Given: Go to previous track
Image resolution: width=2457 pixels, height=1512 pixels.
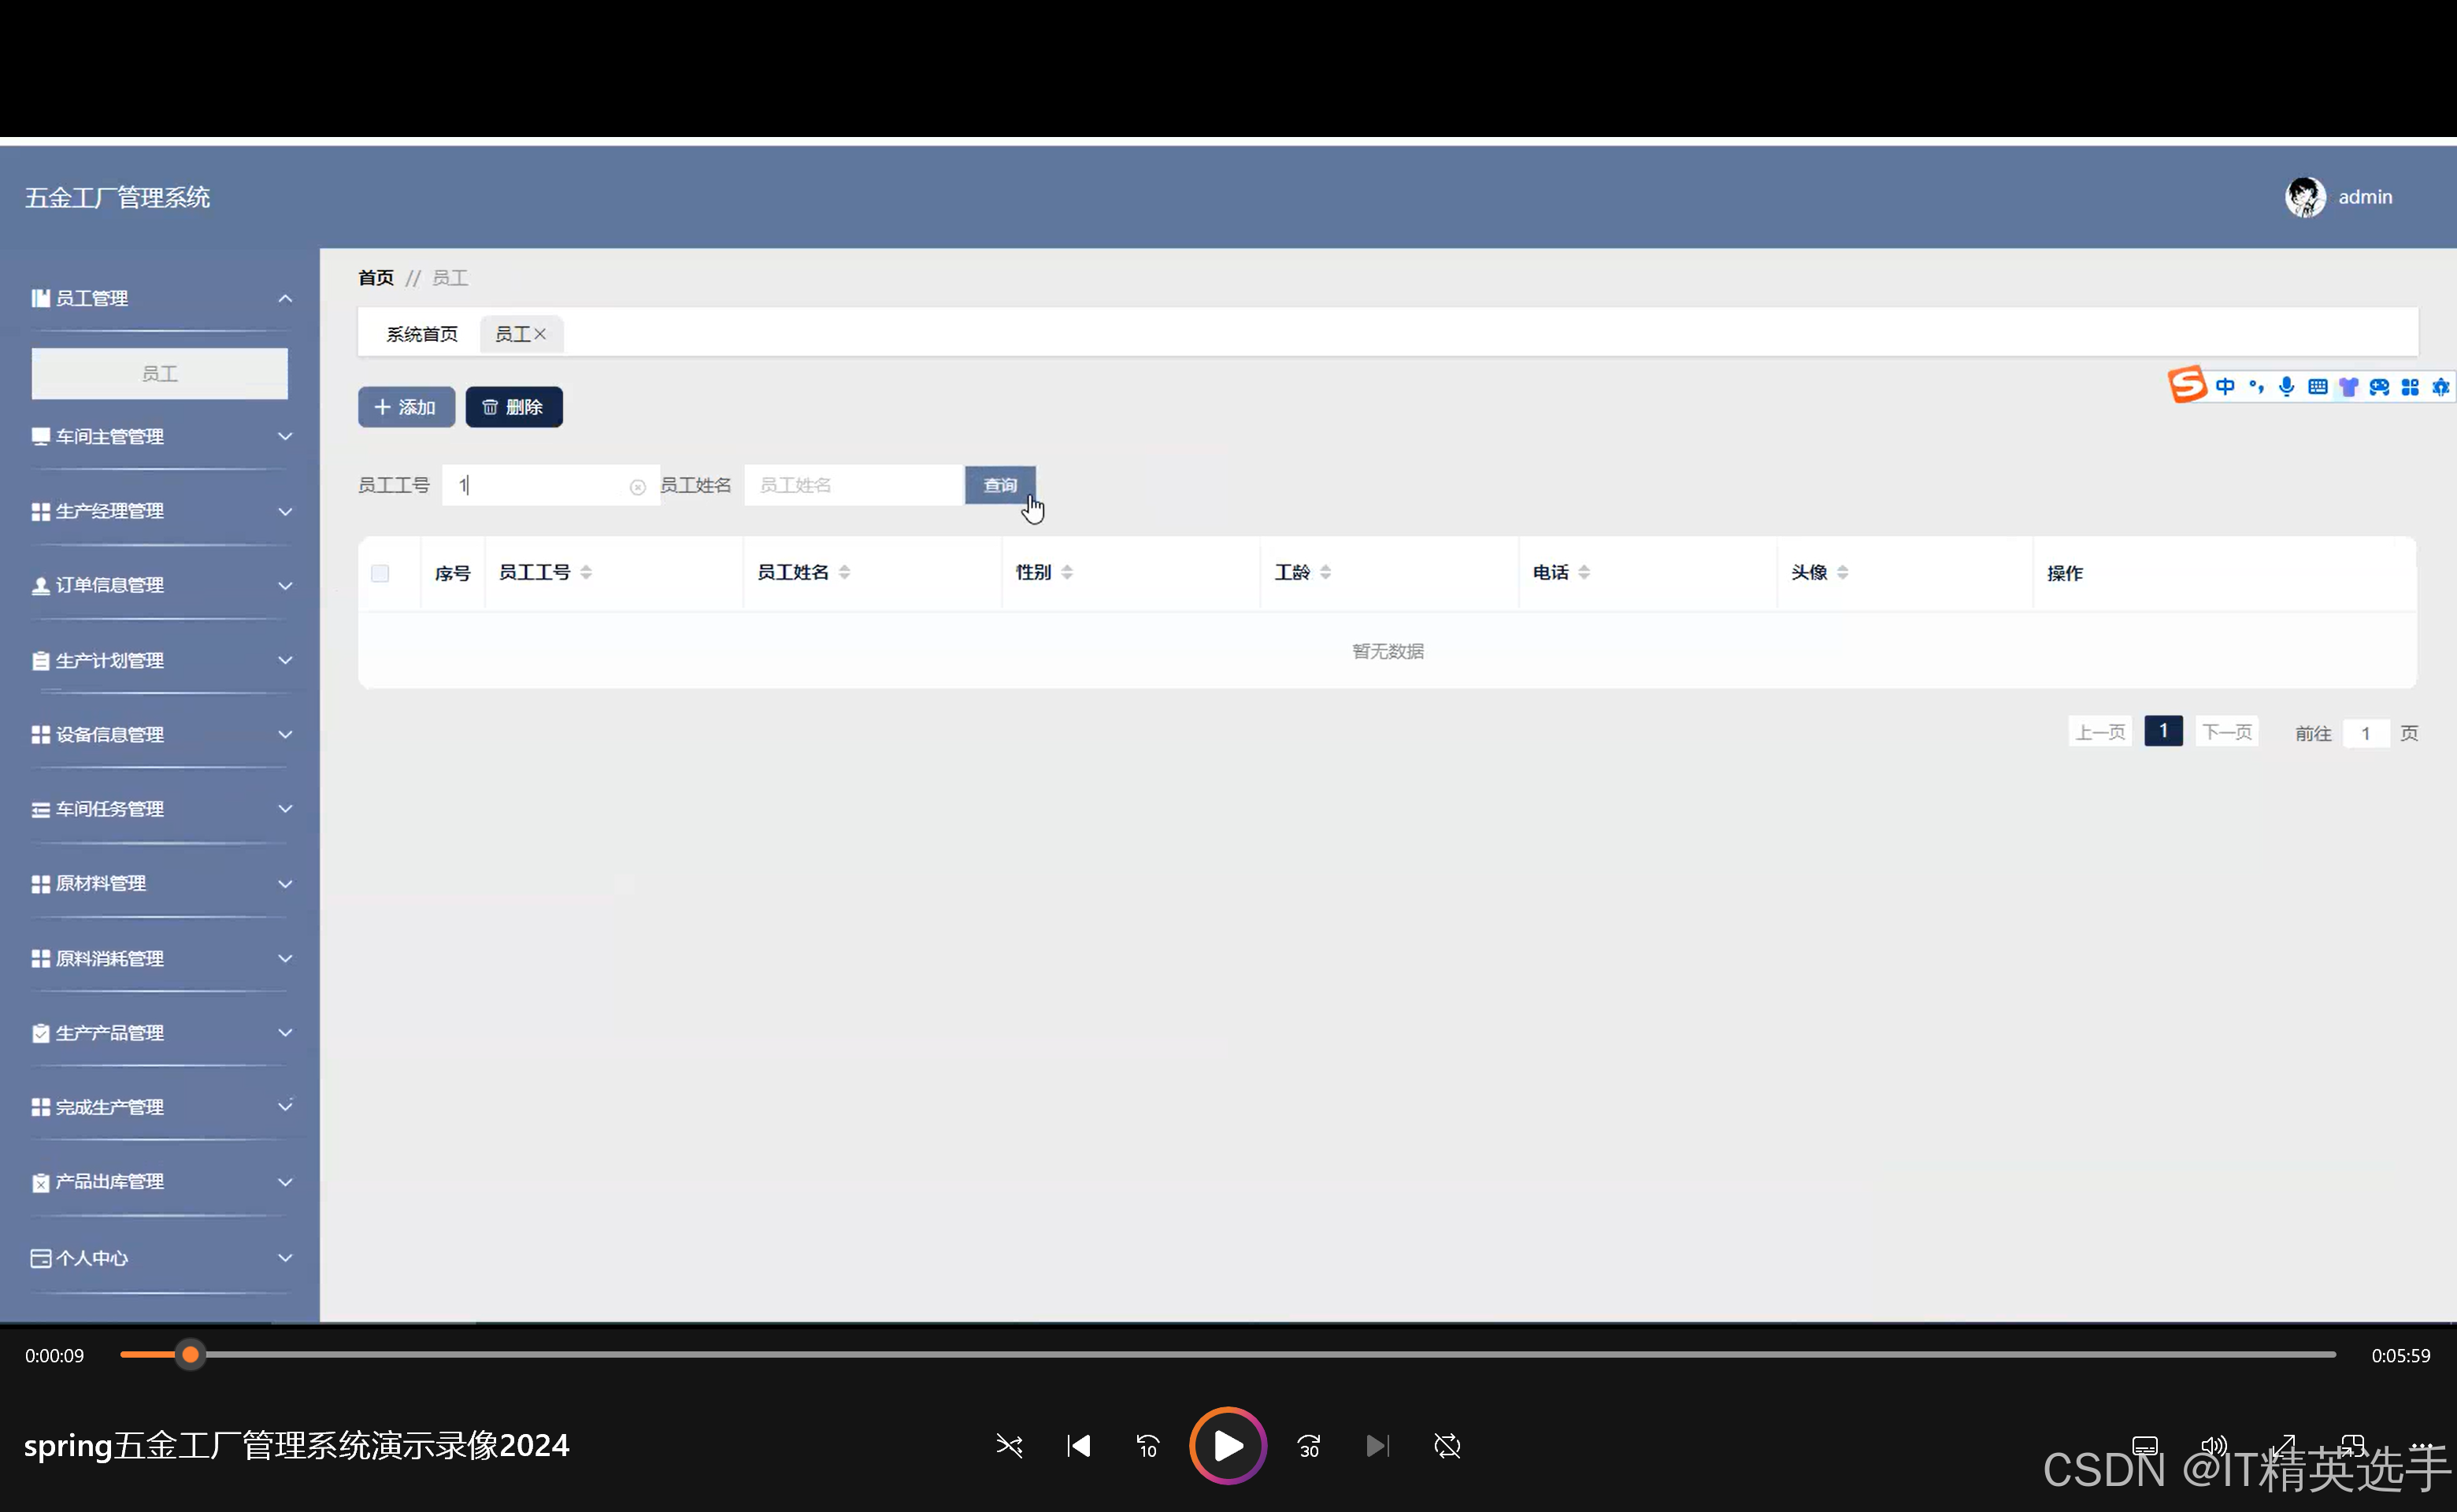Looking at the screenshot, I should click(1078, 1446).
